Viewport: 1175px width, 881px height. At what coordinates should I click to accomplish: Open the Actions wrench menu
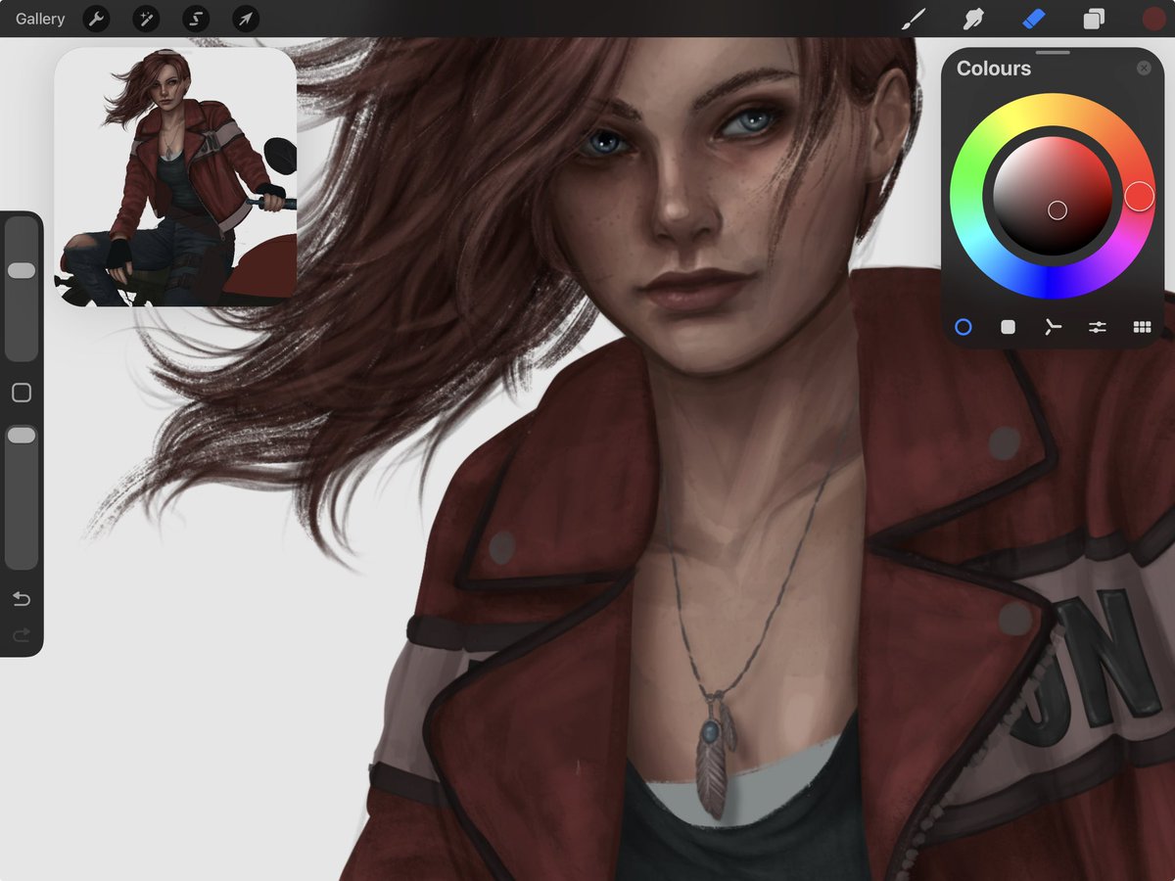pos(96,19)
